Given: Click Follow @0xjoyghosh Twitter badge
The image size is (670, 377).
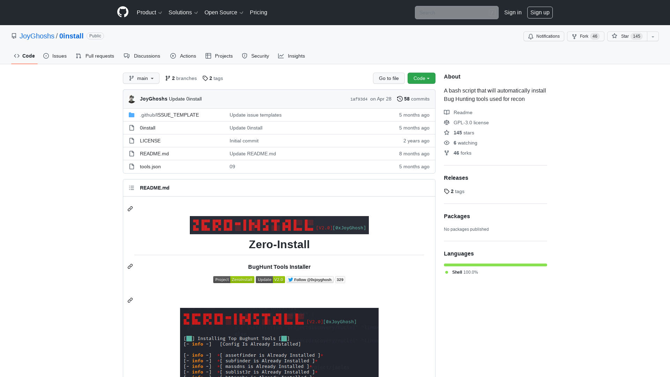Looking at the screenshot, I should (x=310, y=280).
